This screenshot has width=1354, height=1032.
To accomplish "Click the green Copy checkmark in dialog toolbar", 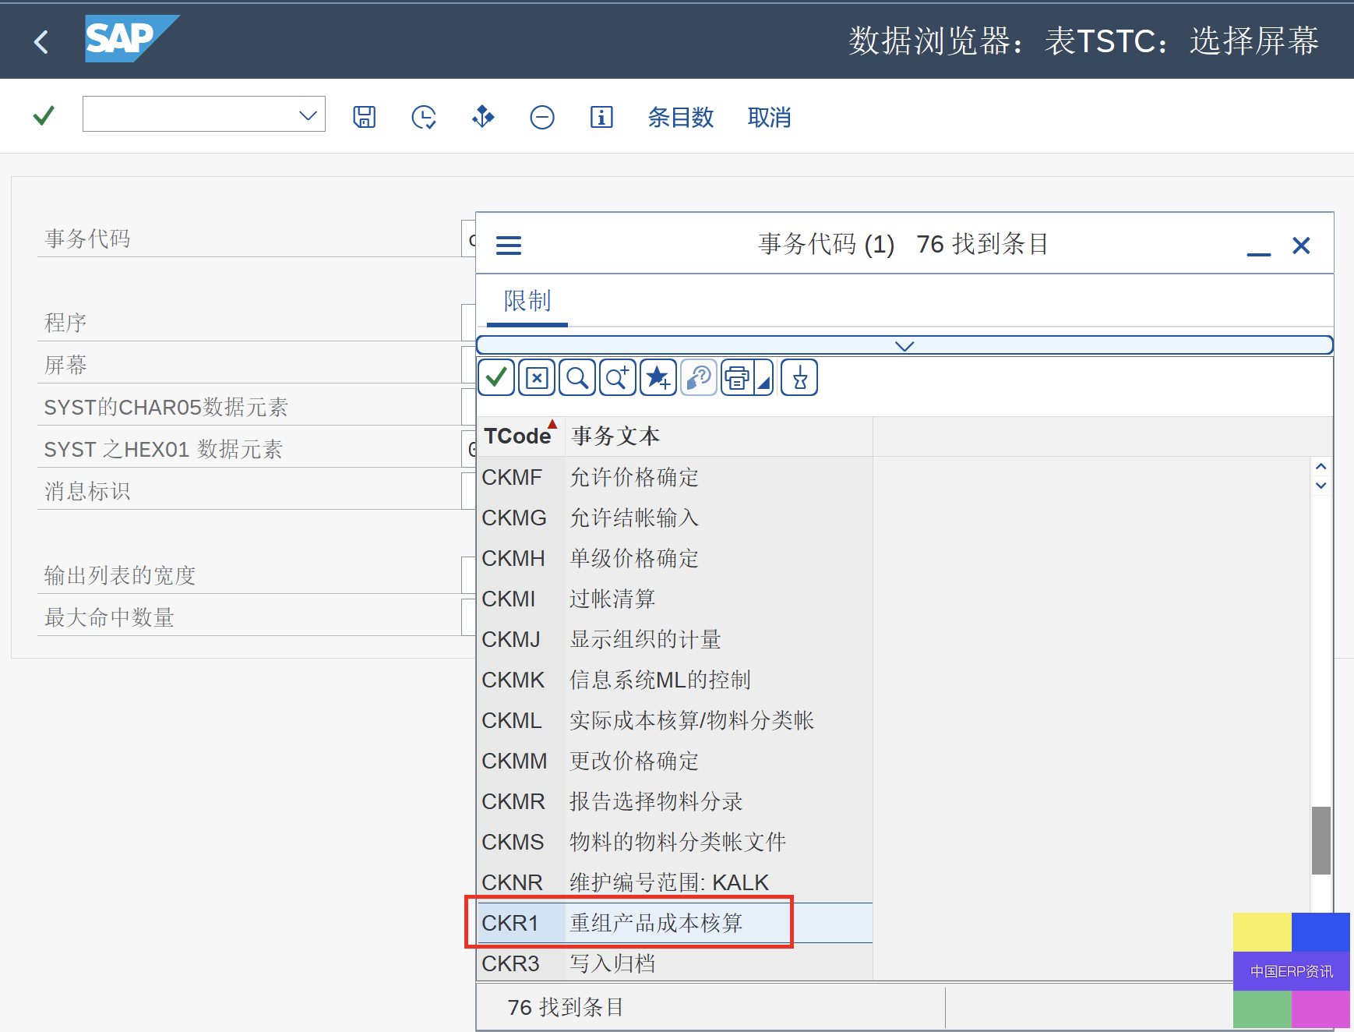I will click(x=496, y=378).
